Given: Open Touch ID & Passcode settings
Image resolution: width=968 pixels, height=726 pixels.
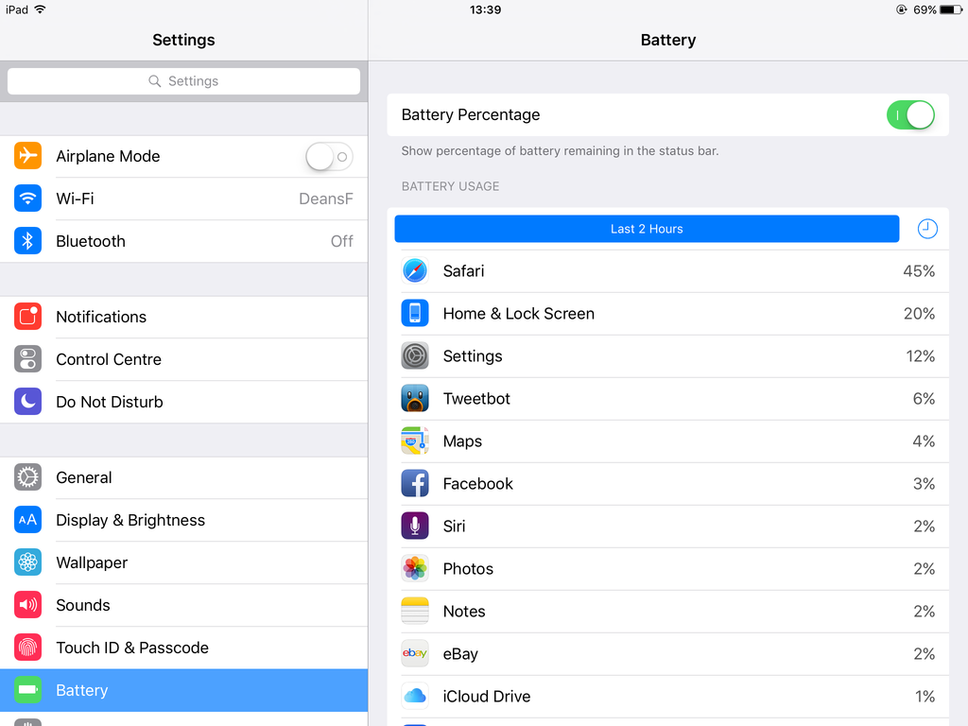Looking at the screenshot, I should tap(184, 648).
